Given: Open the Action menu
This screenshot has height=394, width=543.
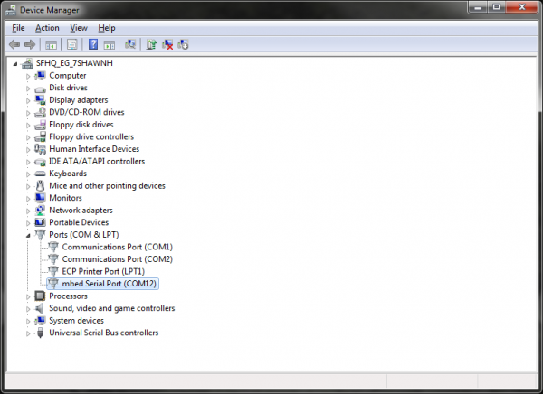Looking at the screenshot, I should click(47, 28).
